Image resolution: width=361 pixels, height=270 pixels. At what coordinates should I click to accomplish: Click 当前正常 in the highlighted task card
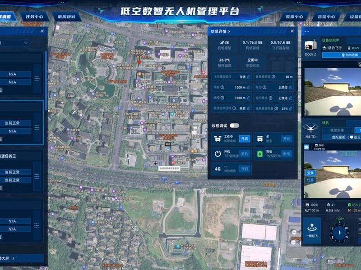(x=13, y=123)
